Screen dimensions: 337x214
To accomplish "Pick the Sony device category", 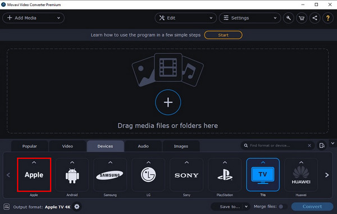I will (186, 175).
